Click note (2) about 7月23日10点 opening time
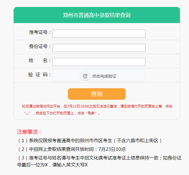This screenshot has width=189, height=175. (71, 149)
